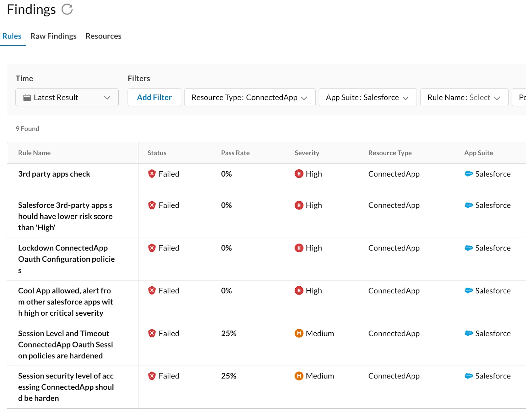526x409 pixels.
Task: Switch to the Raw Findings tab
Action: (53, 36)
